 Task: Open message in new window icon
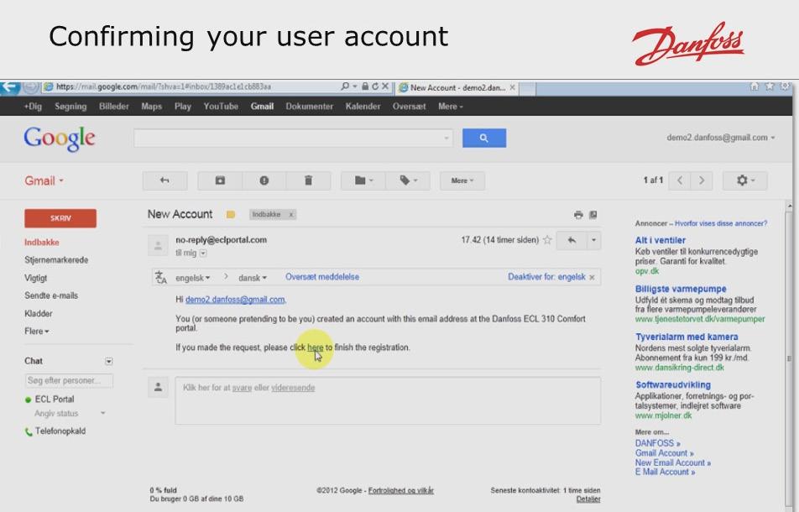coord(593,215)
